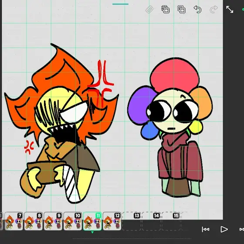Click the highlighted frame 11 thumbnail

coord(92,221)
